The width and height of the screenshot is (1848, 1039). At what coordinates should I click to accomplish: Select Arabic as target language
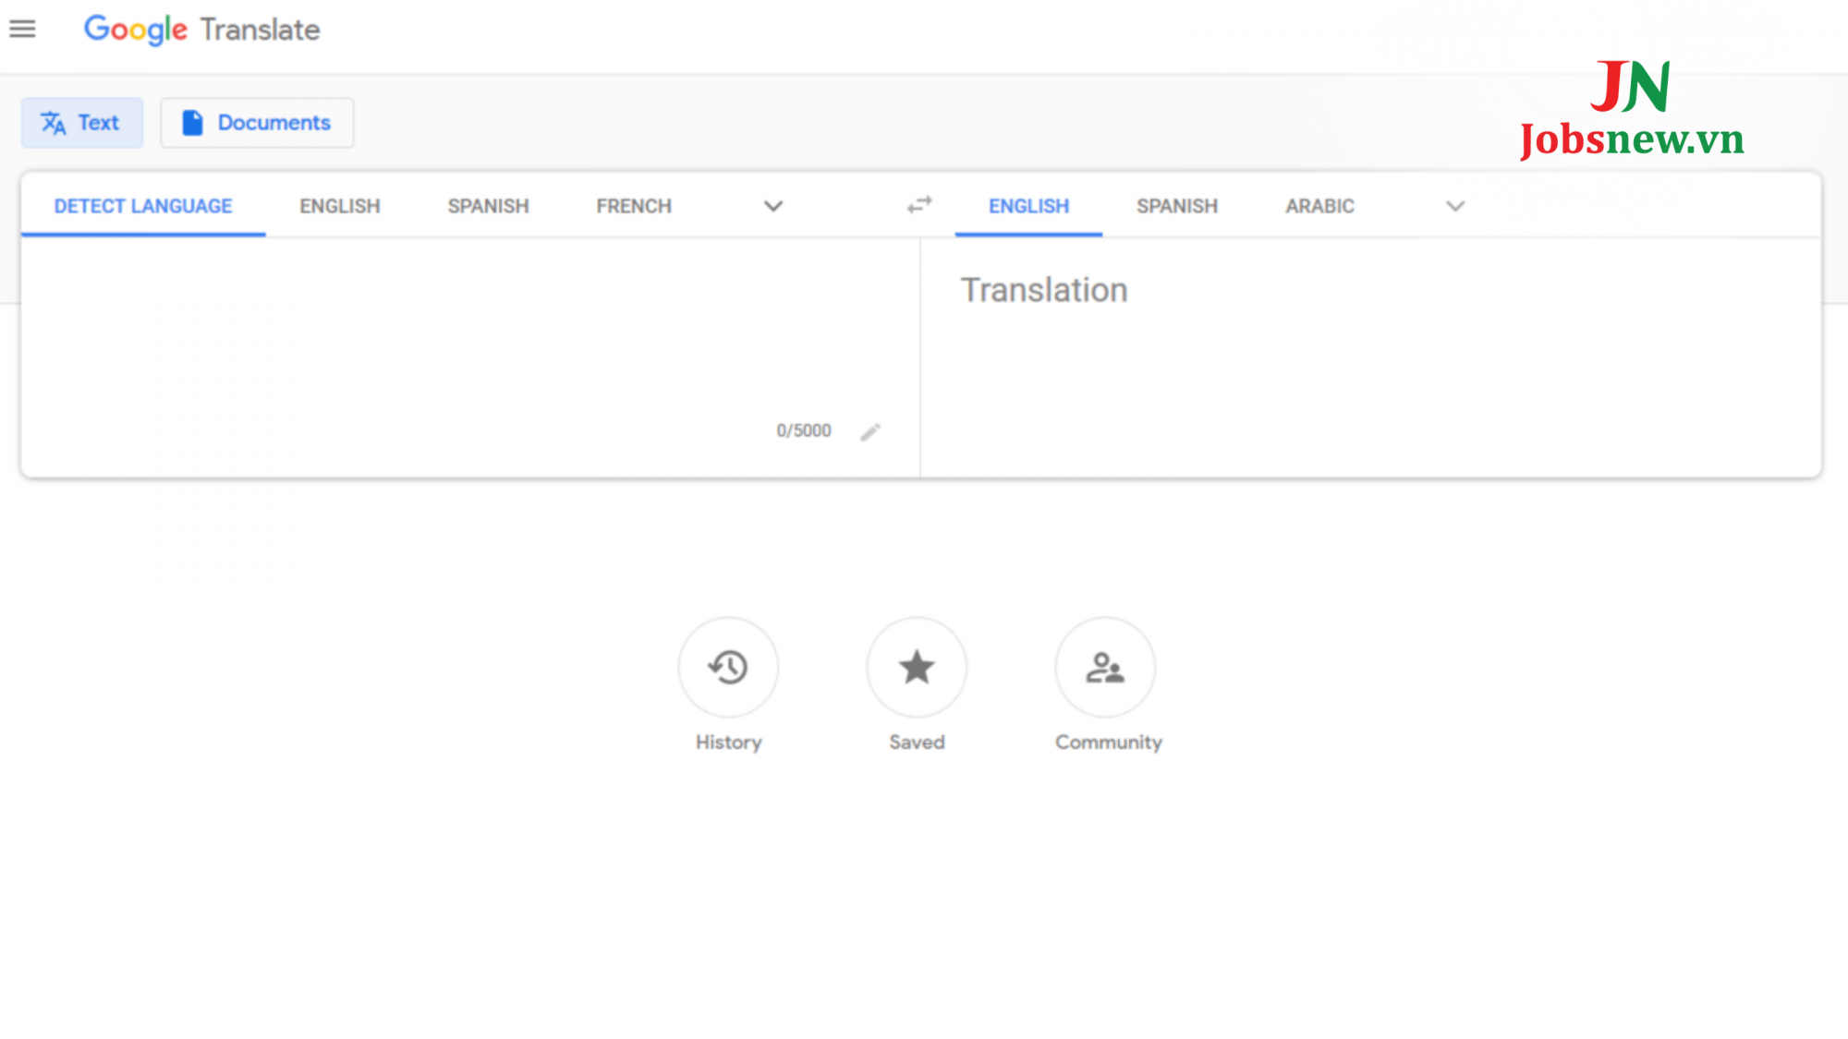tap(1319, 206)
